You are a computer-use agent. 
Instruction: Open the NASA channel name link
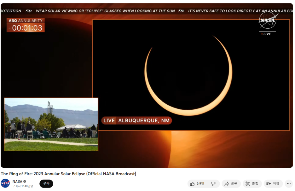17,182
